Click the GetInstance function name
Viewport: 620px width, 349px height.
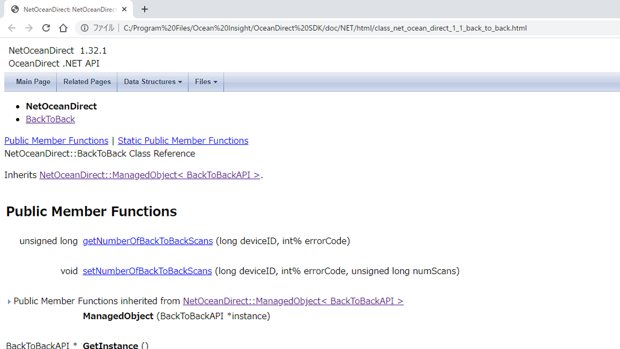111,345
